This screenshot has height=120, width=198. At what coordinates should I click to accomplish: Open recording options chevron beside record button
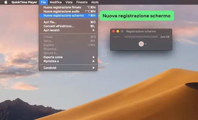(x=146, y=44)
